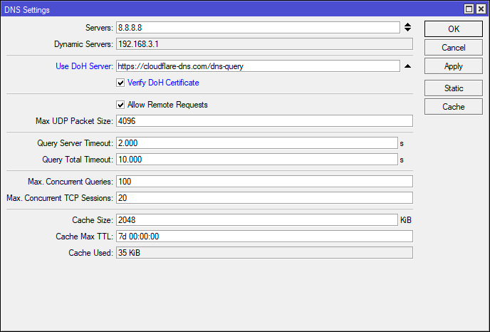Focus the Max. Concurrent Queries field
The height and width of the screenshot is (332, 490).
pos(264,182)
